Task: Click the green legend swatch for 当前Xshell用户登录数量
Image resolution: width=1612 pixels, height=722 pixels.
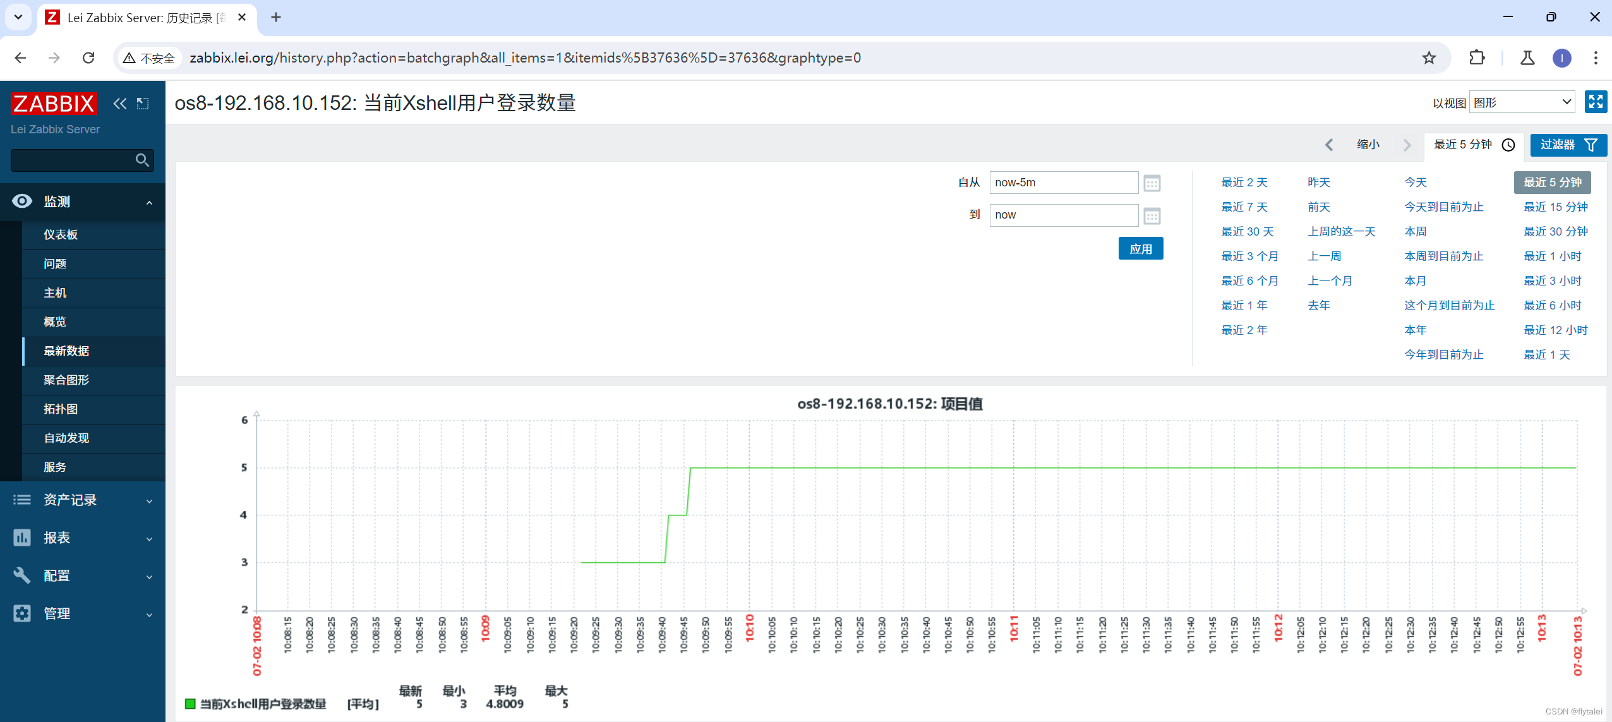Action: coord(190,704)
